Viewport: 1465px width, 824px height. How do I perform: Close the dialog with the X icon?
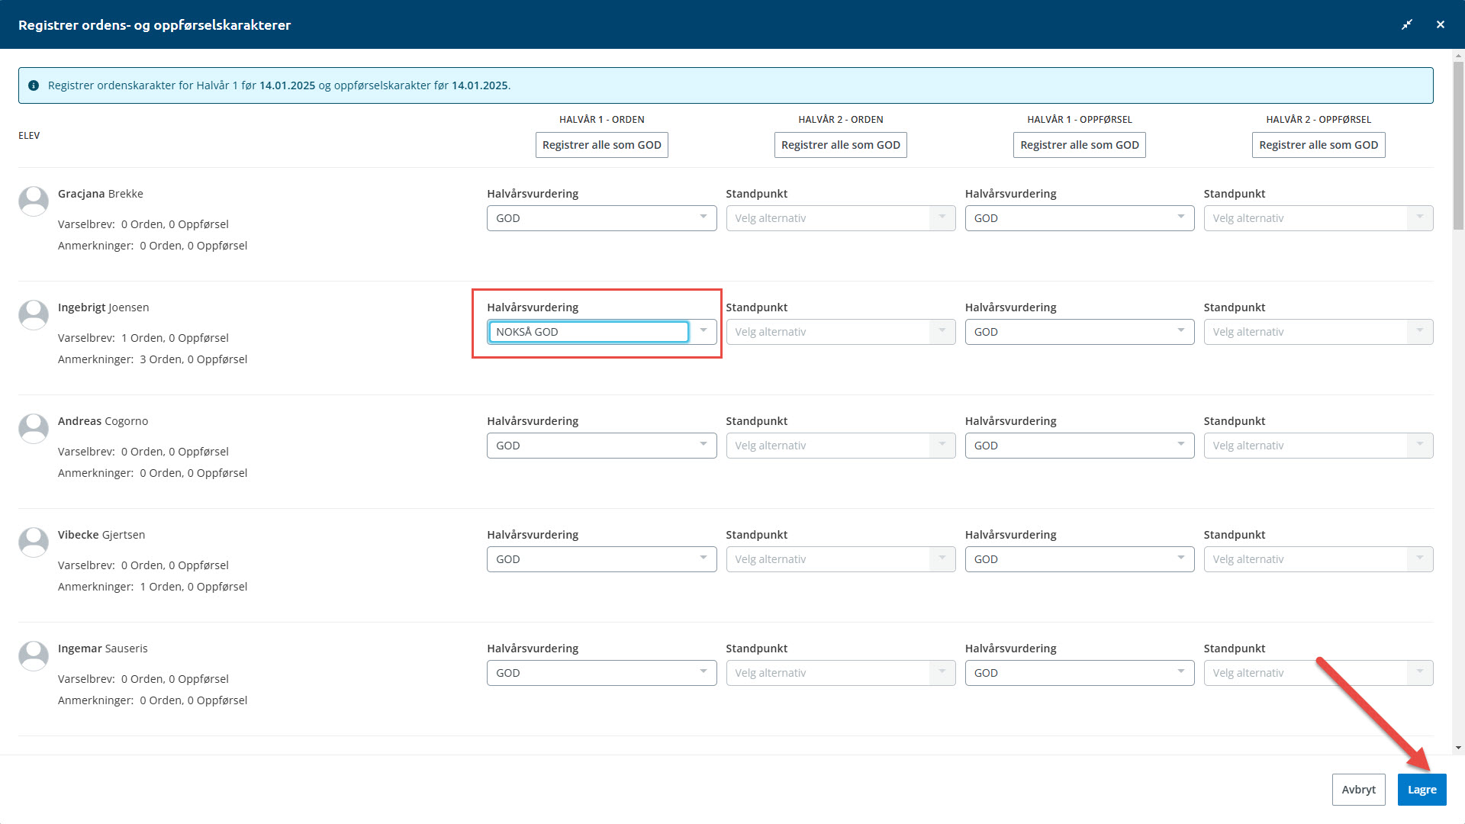click(1441, 24)
